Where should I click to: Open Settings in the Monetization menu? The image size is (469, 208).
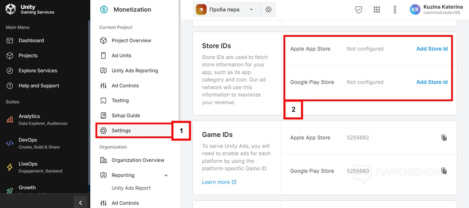121,131
